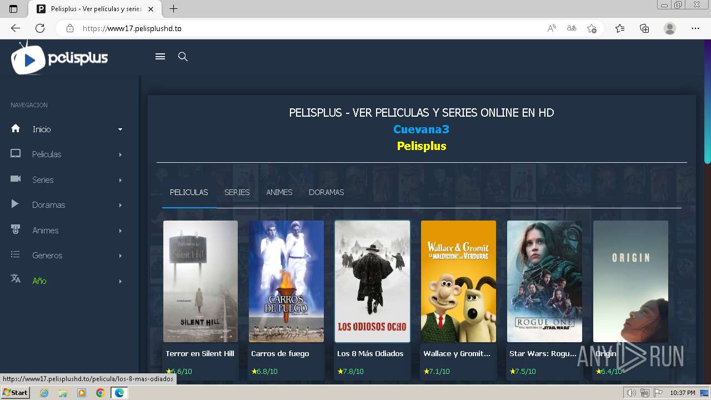Open the Favorites list icon
Viewport: 711px width, 400px height.
(x=620, y=28)
